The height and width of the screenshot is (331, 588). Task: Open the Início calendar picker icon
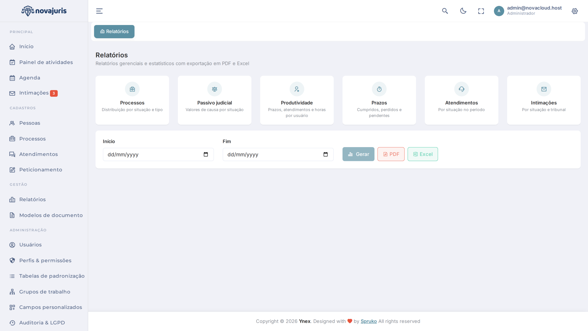click(x=206, y=154)
